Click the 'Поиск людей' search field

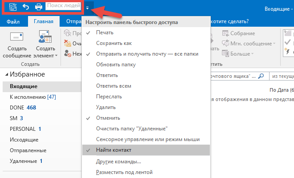(x=63, y=6)
